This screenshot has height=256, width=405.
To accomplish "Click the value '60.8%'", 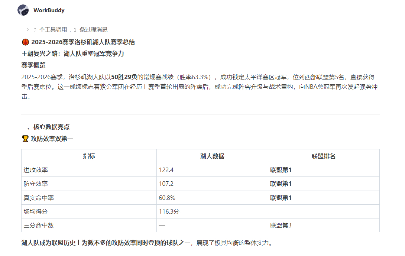I will [x=167, y=198].
